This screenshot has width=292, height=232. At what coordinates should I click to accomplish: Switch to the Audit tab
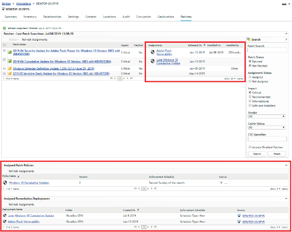[x=126, y=17]
